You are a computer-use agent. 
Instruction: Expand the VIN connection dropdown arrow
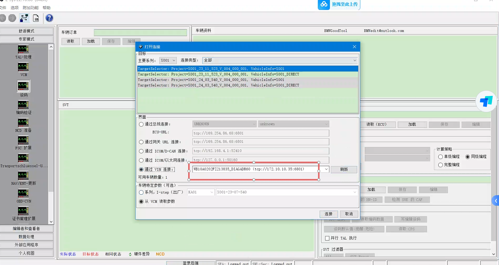click(326, 169)
